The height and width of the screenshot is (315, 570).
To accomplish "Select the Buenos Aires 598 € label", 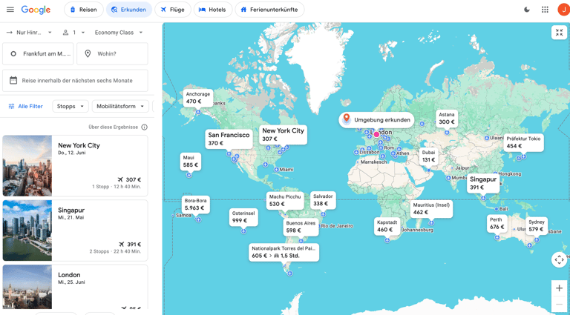I will pos(301,227).
